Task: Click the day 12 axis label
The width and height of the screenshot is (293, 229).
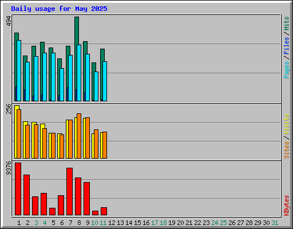Action: 112,223
